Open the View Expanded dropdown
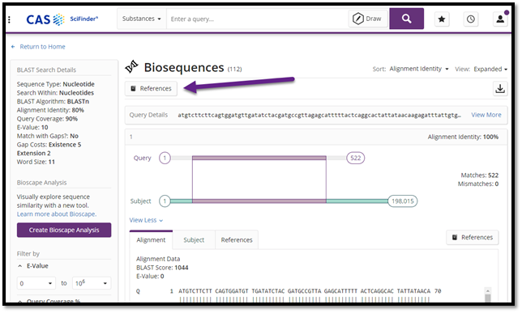 pyautogui.click(x=490, y=69)
